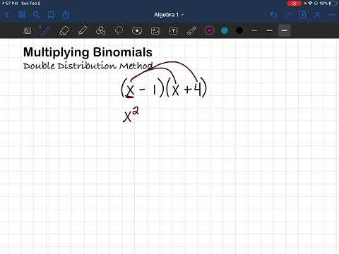
Task: Expand the Algebra 1 title dropdown
Action: (x=169, y=15)
